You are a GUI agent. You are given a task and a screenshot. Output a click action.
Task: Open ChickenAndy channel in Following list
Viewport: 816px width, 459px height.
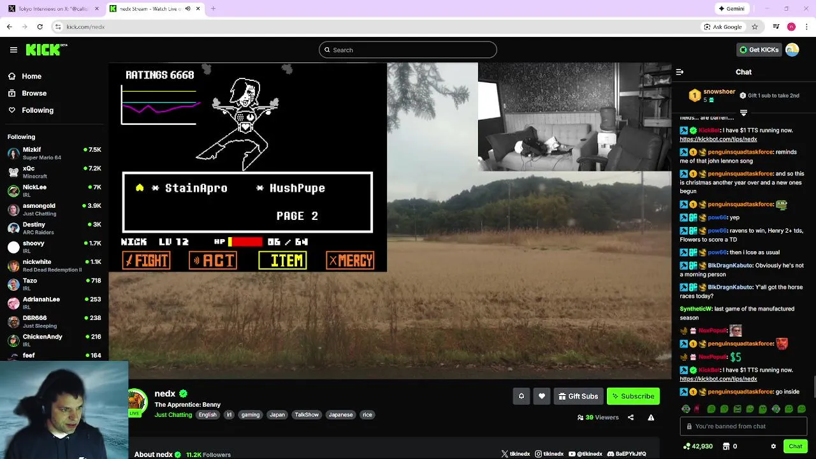click(x=54, y=340)
